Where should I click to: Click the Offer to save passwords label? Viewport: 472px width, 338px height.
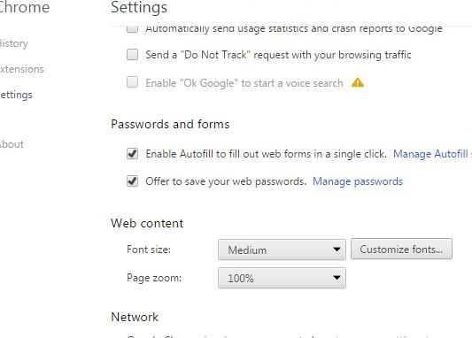[226, 181]
